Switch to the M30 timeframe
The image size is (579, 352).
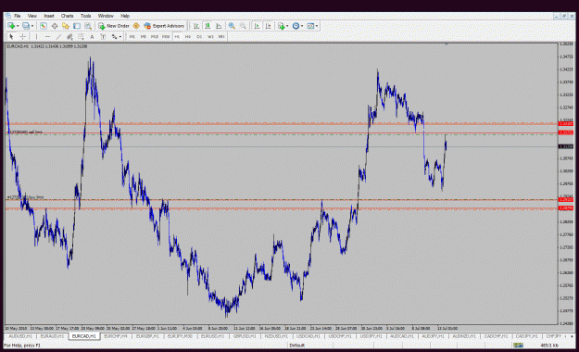click(166, 36)
